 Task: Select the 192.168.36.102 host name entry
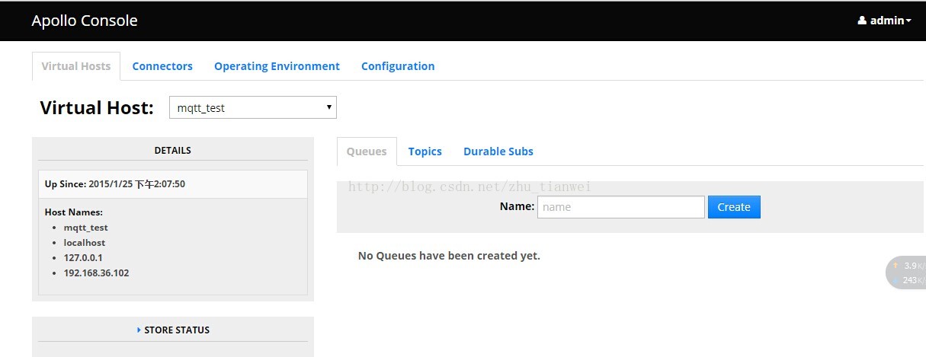tap(97, 273)
